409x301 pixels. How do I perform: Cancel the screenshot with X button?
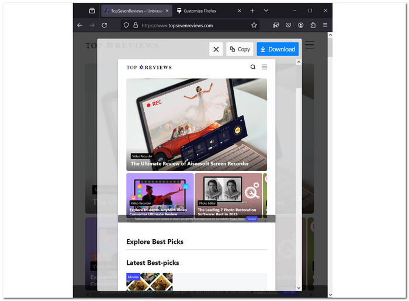point(216,49)
